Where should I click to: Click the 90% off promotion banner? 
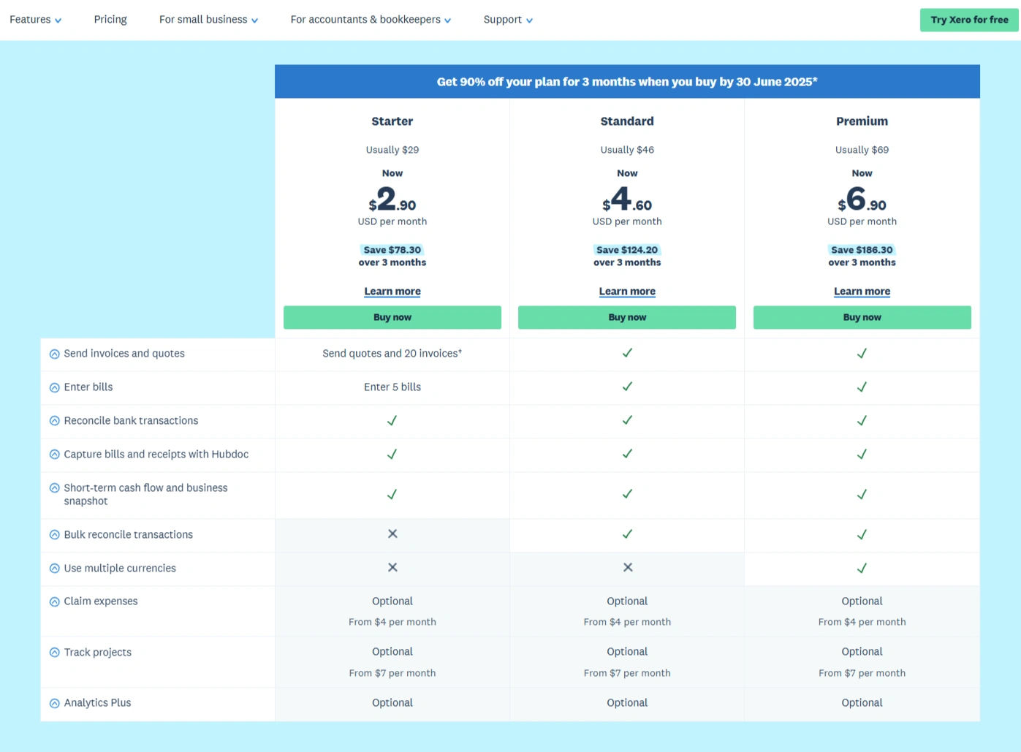[x=627, y=82]
